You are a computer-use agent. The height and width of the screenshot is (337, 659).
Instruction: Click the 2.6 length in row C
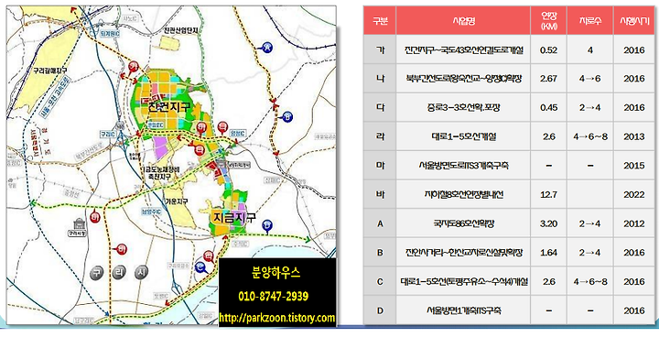tap(548, 281)
